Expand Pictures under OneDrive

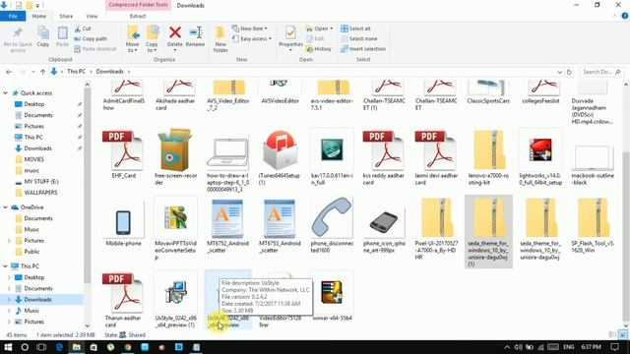[9, 240]
